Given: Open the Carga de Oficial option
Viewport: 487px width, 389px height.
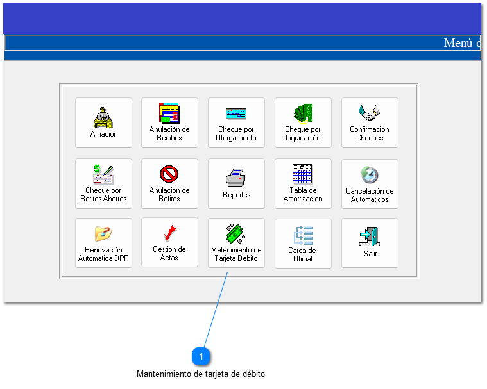Looking at the screenshot, I should pos(303,244).
